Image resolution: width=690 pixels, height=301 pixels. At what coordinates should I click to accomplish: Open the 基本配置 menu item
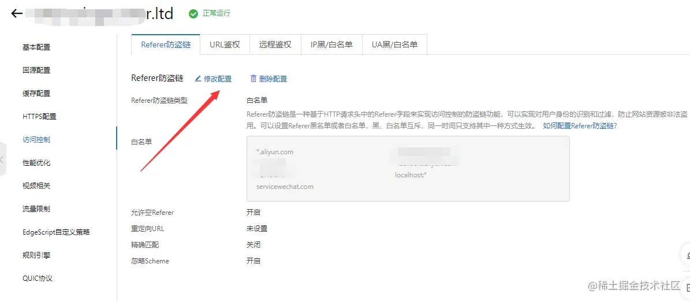pos(36,47)
